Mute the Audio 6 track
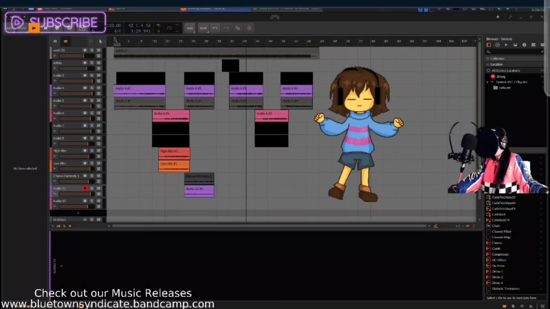Image resolution: width=550 pixels, height=309 pixels. [98, 113]
